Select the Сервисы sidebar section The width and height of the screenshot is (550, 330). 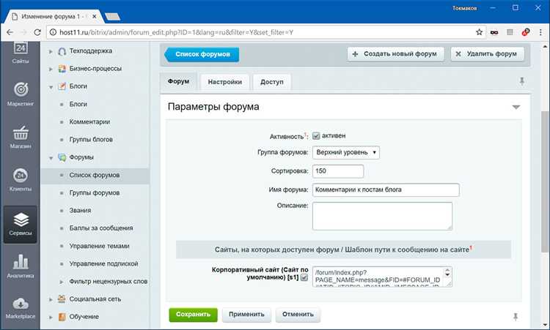(x=21, y=225)
